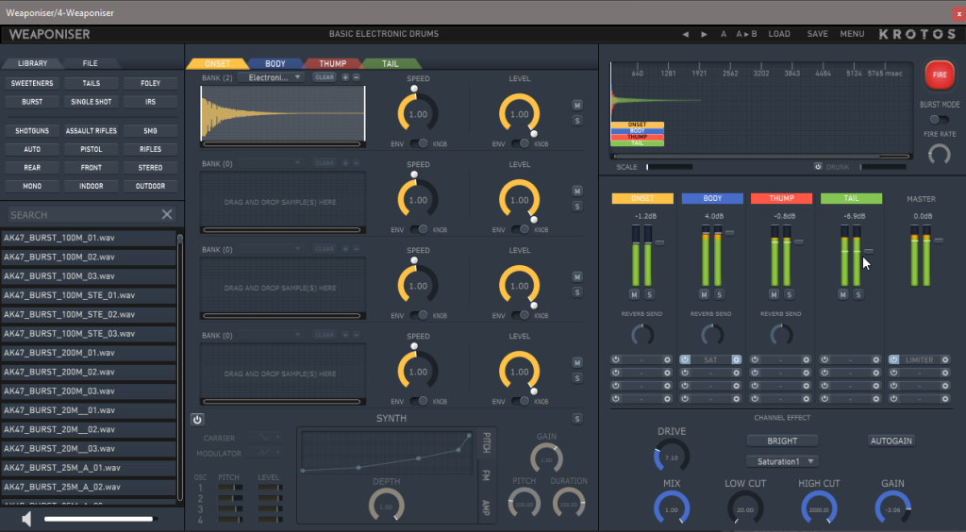
Task: Open the FILE tab
Action: coord(90,63)
